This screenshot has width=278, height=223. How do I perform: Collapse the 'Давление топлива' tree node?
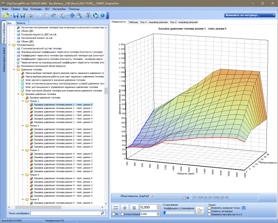[x=14, y=70]
